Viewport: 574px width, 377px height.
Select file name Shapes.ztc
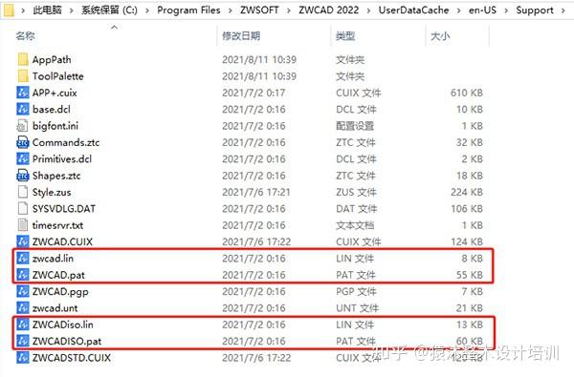tap(56, 176)
